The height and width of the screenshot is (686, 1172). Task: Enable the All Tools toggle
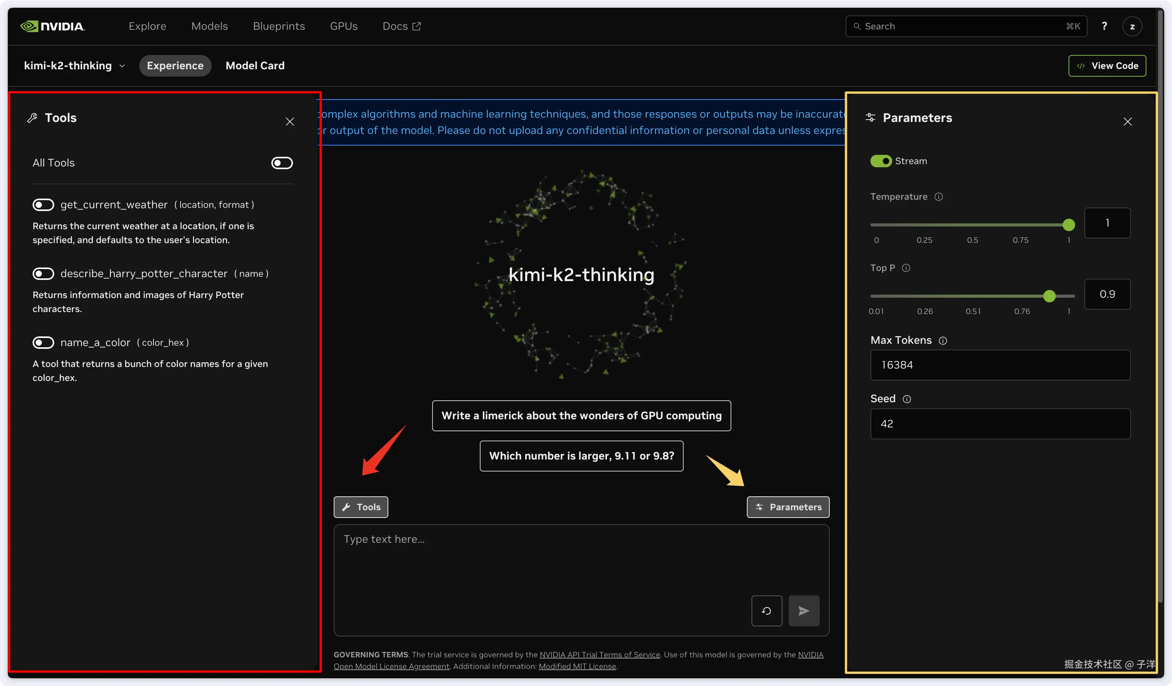click(x=282, y=163)
